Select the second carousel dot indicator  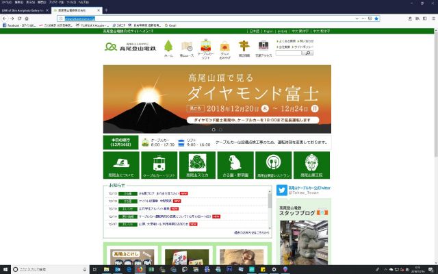tap(220, 129)
